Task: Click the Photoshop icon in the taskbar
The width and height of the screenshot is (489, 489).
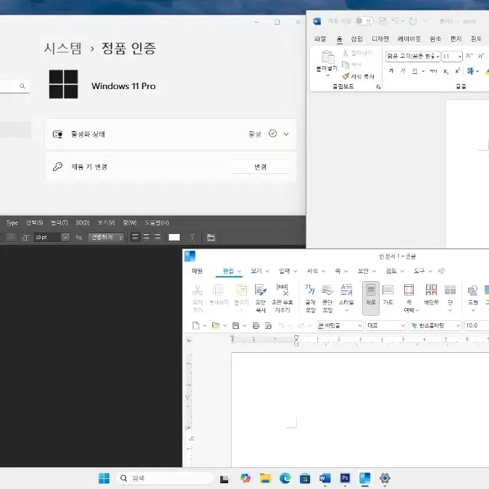Action: coord(345,478)
